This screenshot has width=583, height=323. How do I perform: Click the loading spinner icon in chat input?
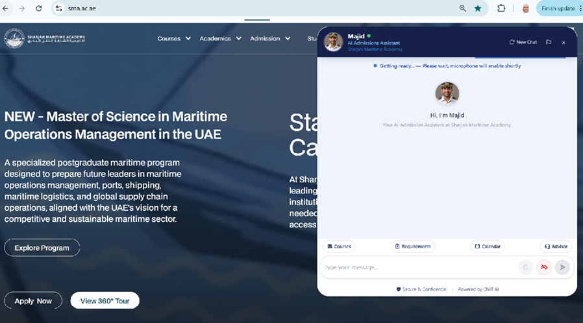pos(525,267)
